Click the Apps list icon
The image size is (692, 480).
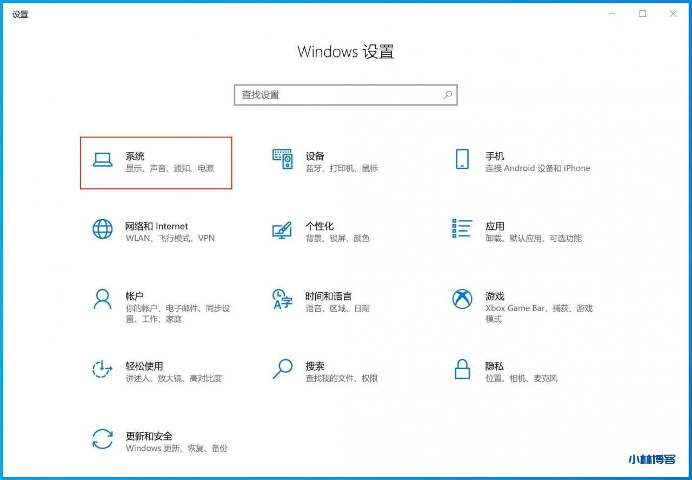(462, 229)
